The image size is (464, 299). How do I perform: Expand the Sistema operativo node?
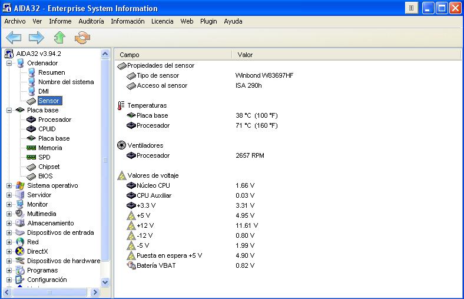9,185
